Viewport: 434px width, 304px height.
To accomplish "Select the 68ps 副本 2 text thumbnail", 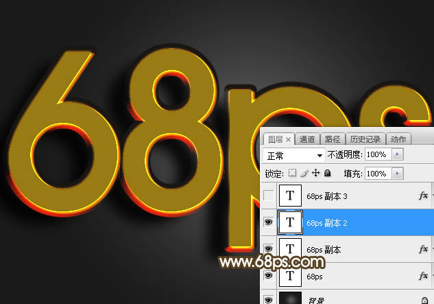I will [x=290, y=222].
